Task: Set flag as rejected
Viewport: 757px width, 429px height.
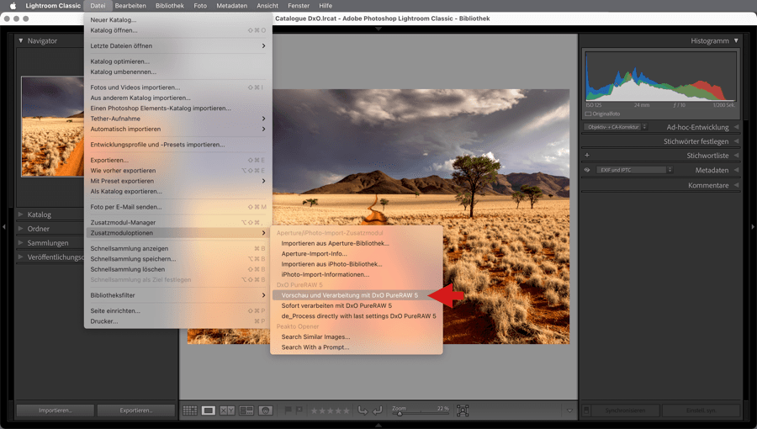Action: coord(299,410)
